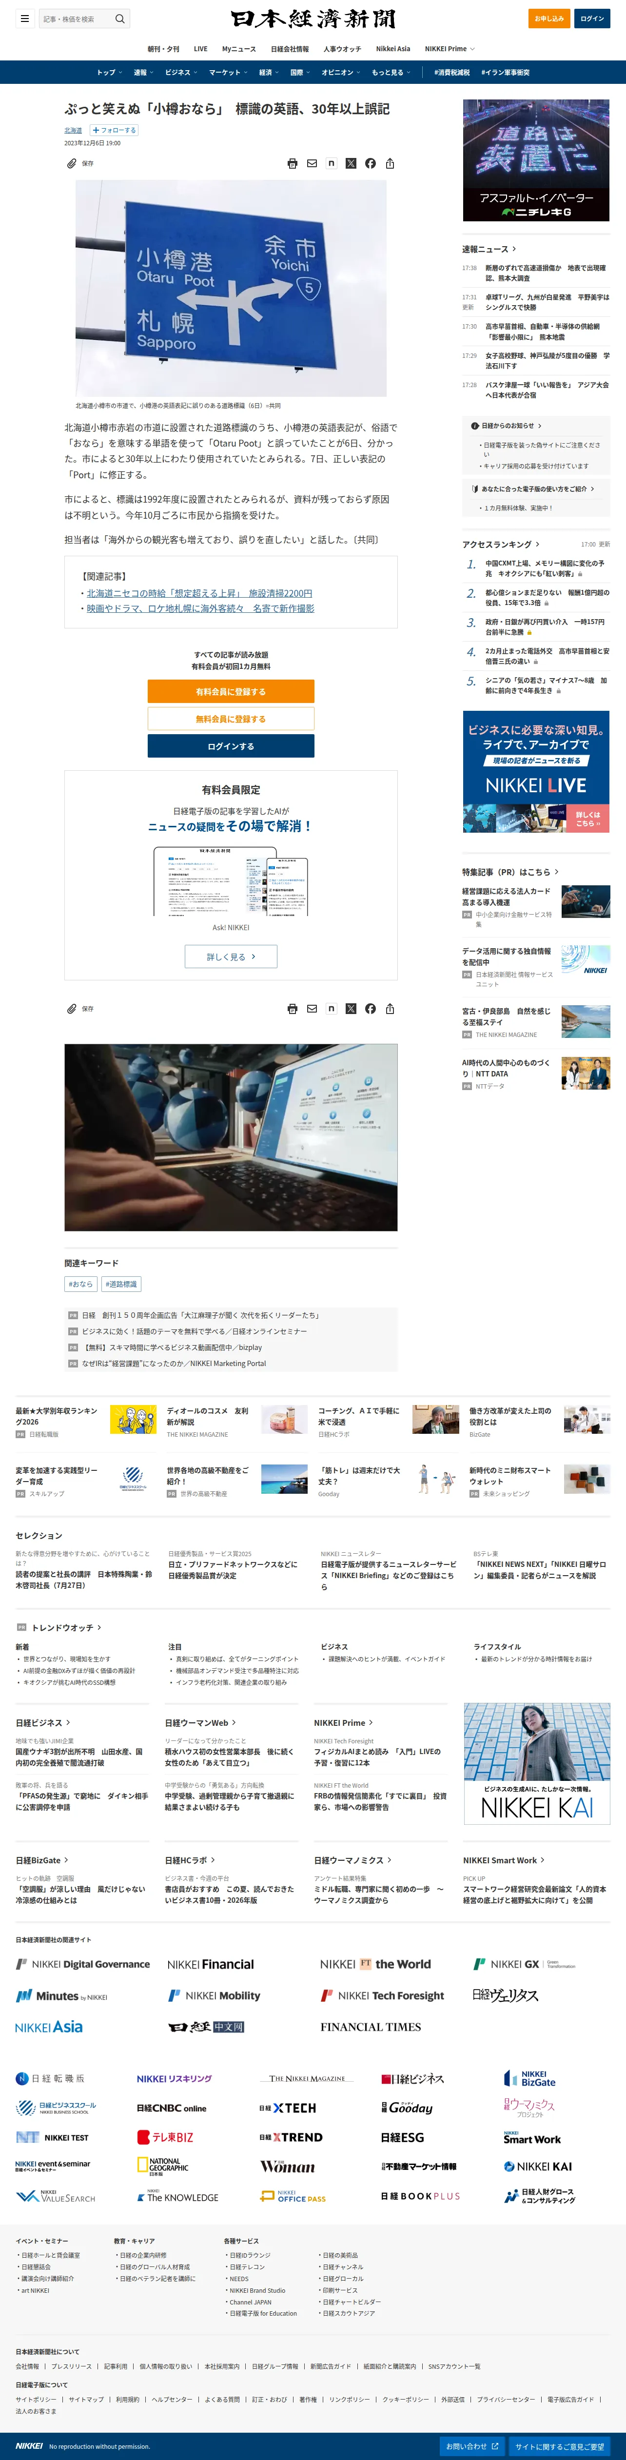The height and width of the screenshot is (2460, 626).
Task: Click the blue ログインする button
Action: [230, 746]
